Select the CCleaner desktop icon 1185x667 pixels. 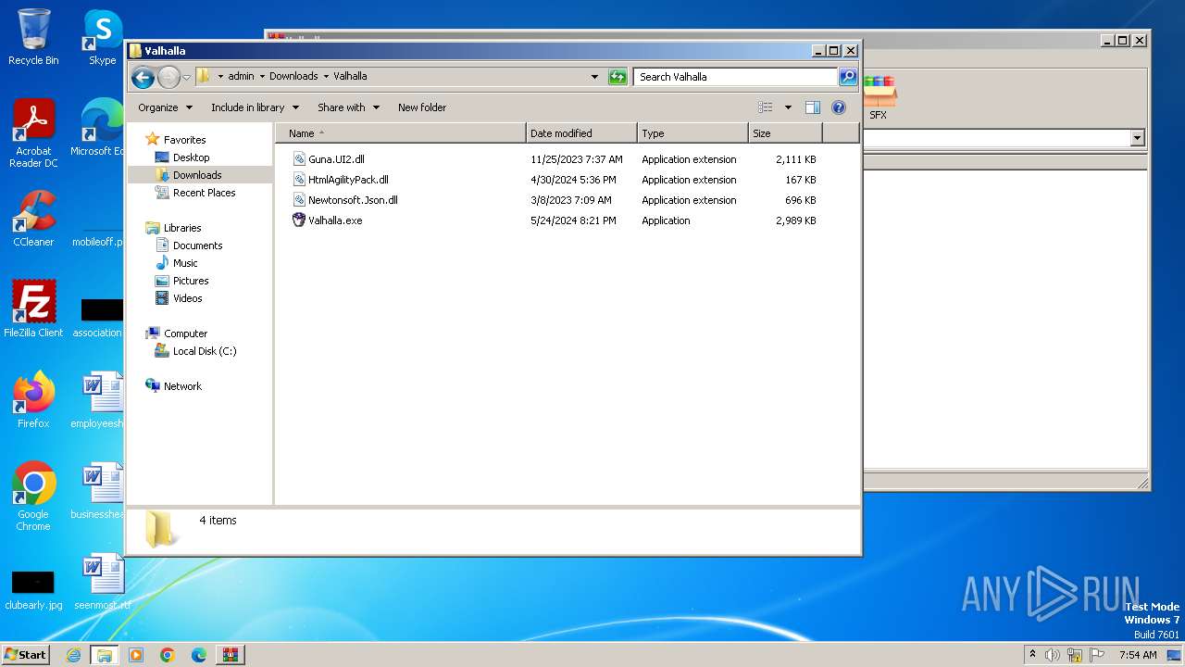(x=33, y=219)
